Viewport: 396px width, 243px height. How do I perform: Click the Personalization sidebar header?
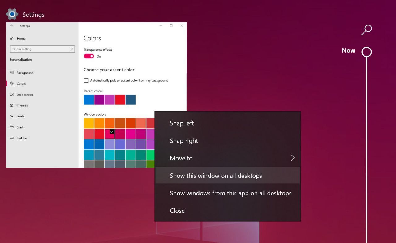coord(21,60)
